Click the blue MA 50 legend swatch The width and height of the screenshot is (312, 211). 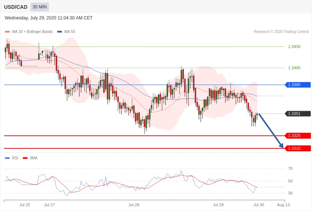pyautogui.click(x=59, y=32)
